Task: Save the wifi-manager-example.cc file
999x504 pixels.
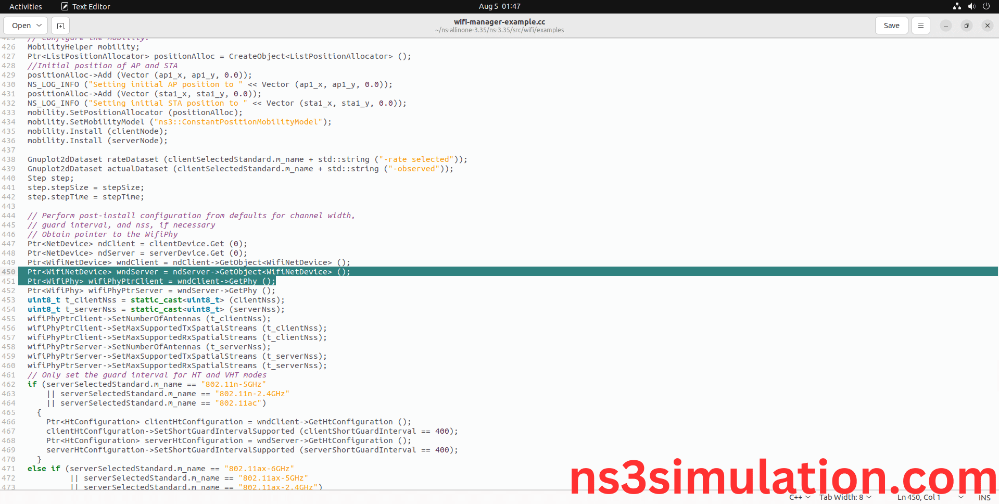Action: pos(891,25)
